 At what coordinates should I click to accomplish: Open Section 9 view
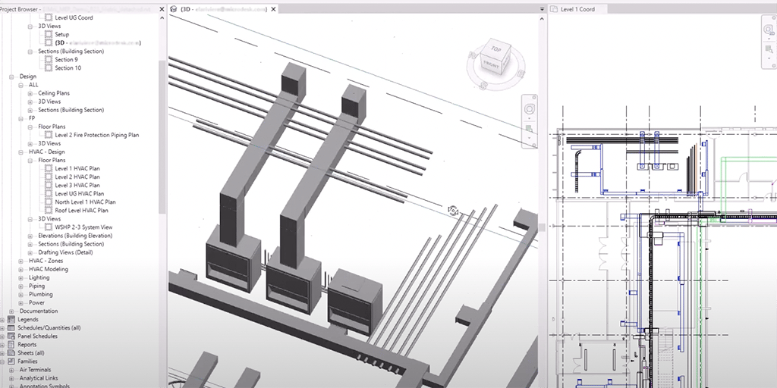[x=66, y=59]
